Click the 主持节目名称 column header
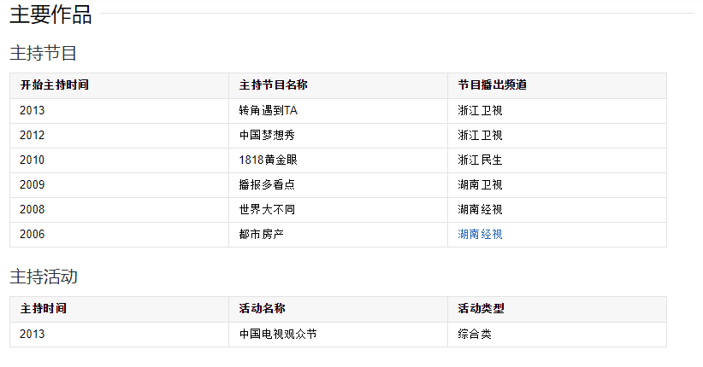Viewport: 703px width, 367px height. point(274,85)
